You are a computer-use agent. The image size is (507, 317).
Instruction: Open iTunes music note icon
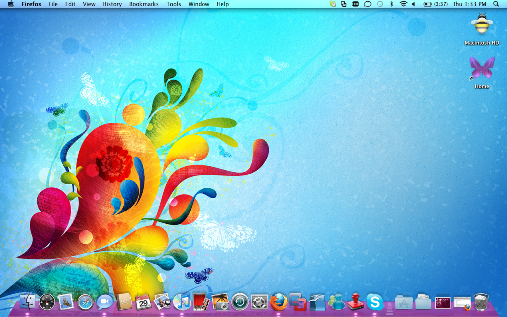182,302
